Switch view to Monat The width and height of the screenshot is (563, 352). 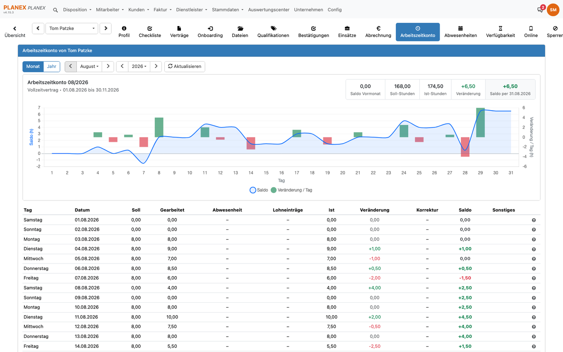pos(33,66)
